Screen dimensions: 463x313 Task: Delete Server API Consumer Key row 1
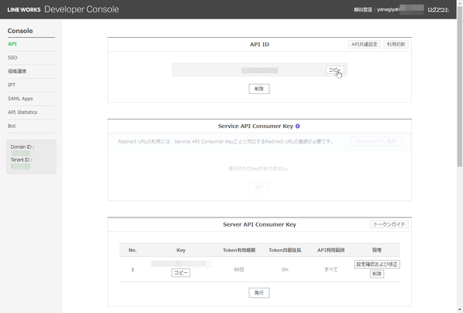coord(377,274)
